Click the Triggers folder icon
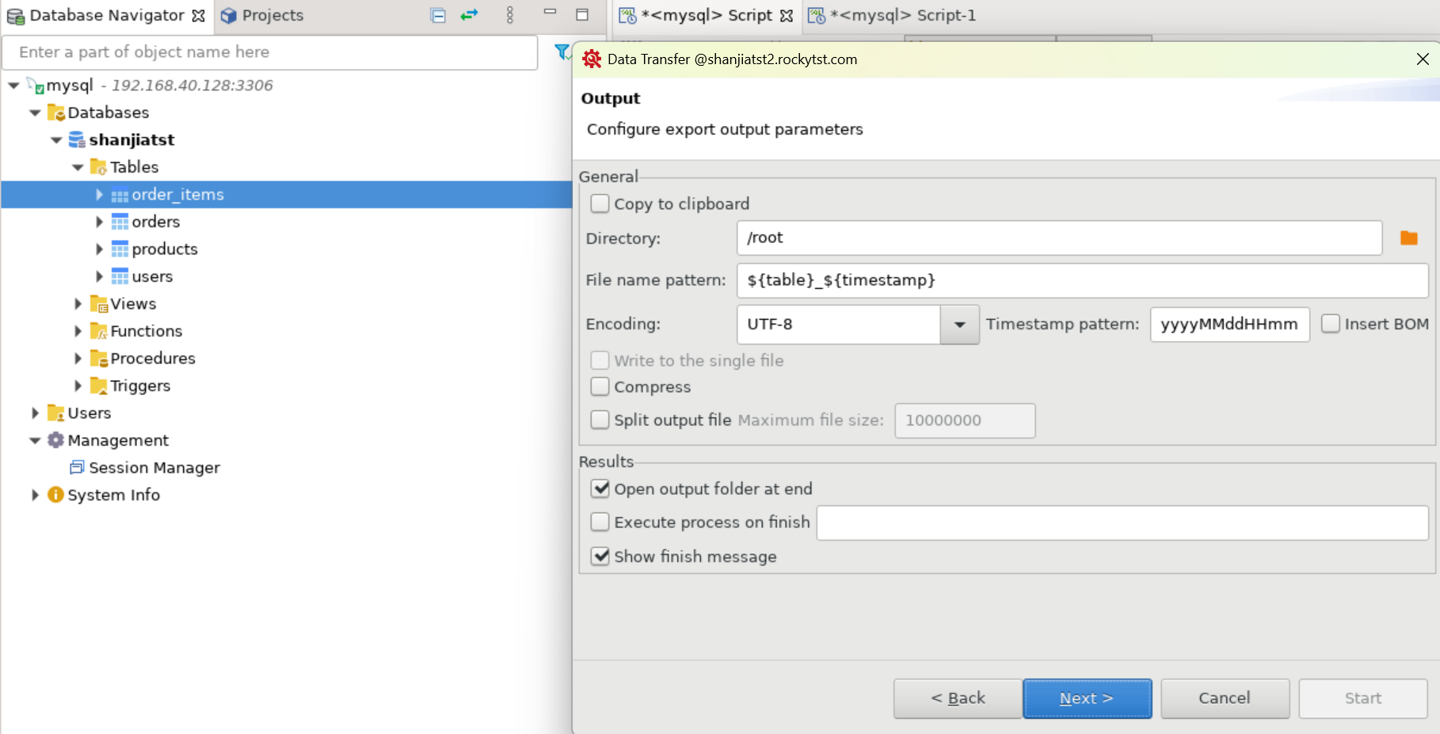This screenshot has width=1440, height=734. click(98, 386)
